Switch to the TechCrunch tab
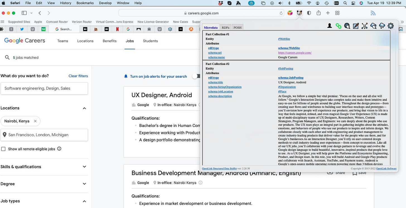This screenshot has width=406, height=208. coord(43,29)
